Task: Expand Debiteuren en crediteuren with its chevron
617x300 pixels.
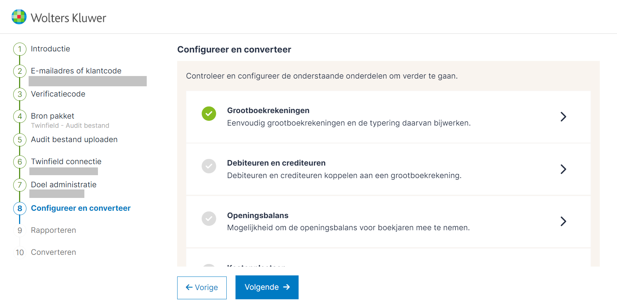Action: [563, 169]
